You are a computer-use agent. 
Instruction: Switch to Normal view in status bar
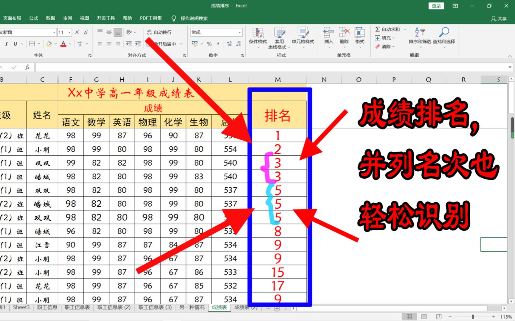pyautogui.click(x=409, y=317)
